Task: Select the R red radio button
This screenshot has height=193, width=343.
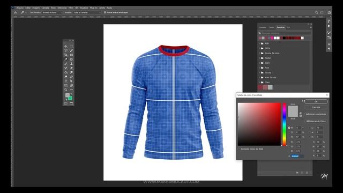Action: click(289, 142)
